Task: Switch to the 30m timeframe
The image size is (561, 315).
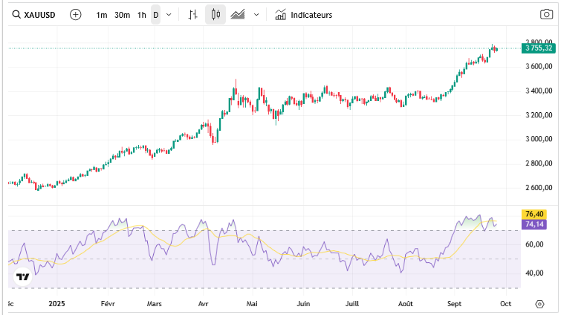Action: point(122,15)
